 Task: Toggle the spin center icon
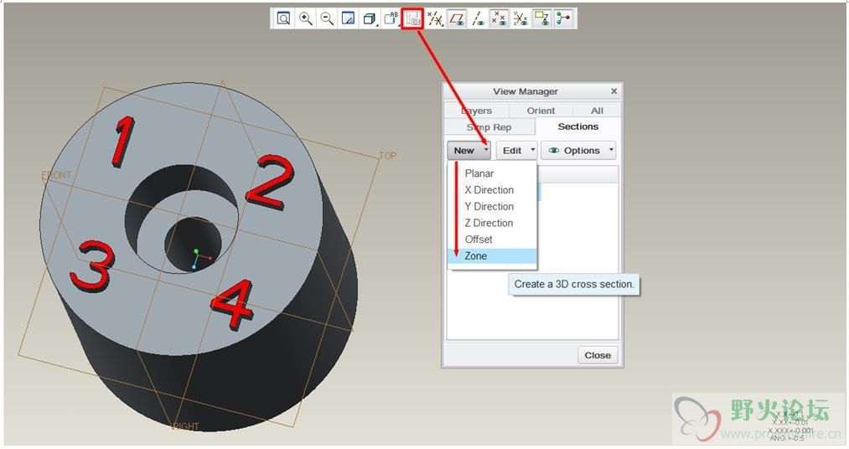click(x=563, y=18)
